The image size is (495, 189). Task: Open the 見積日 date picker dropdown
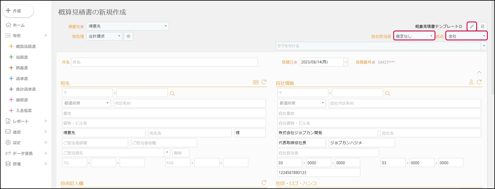coord(346,62)
